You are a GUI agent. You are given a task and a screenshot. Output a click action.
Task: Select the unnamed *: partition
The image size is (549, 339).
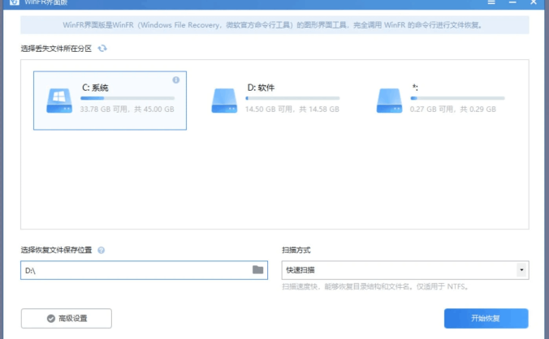coord(440,101)
